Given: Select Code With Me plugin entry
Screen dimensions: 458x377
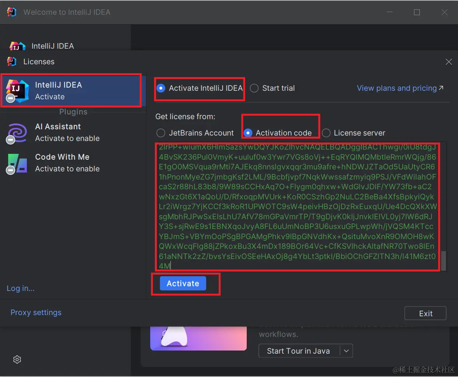Looking at the screenshot, I should 73,163.
